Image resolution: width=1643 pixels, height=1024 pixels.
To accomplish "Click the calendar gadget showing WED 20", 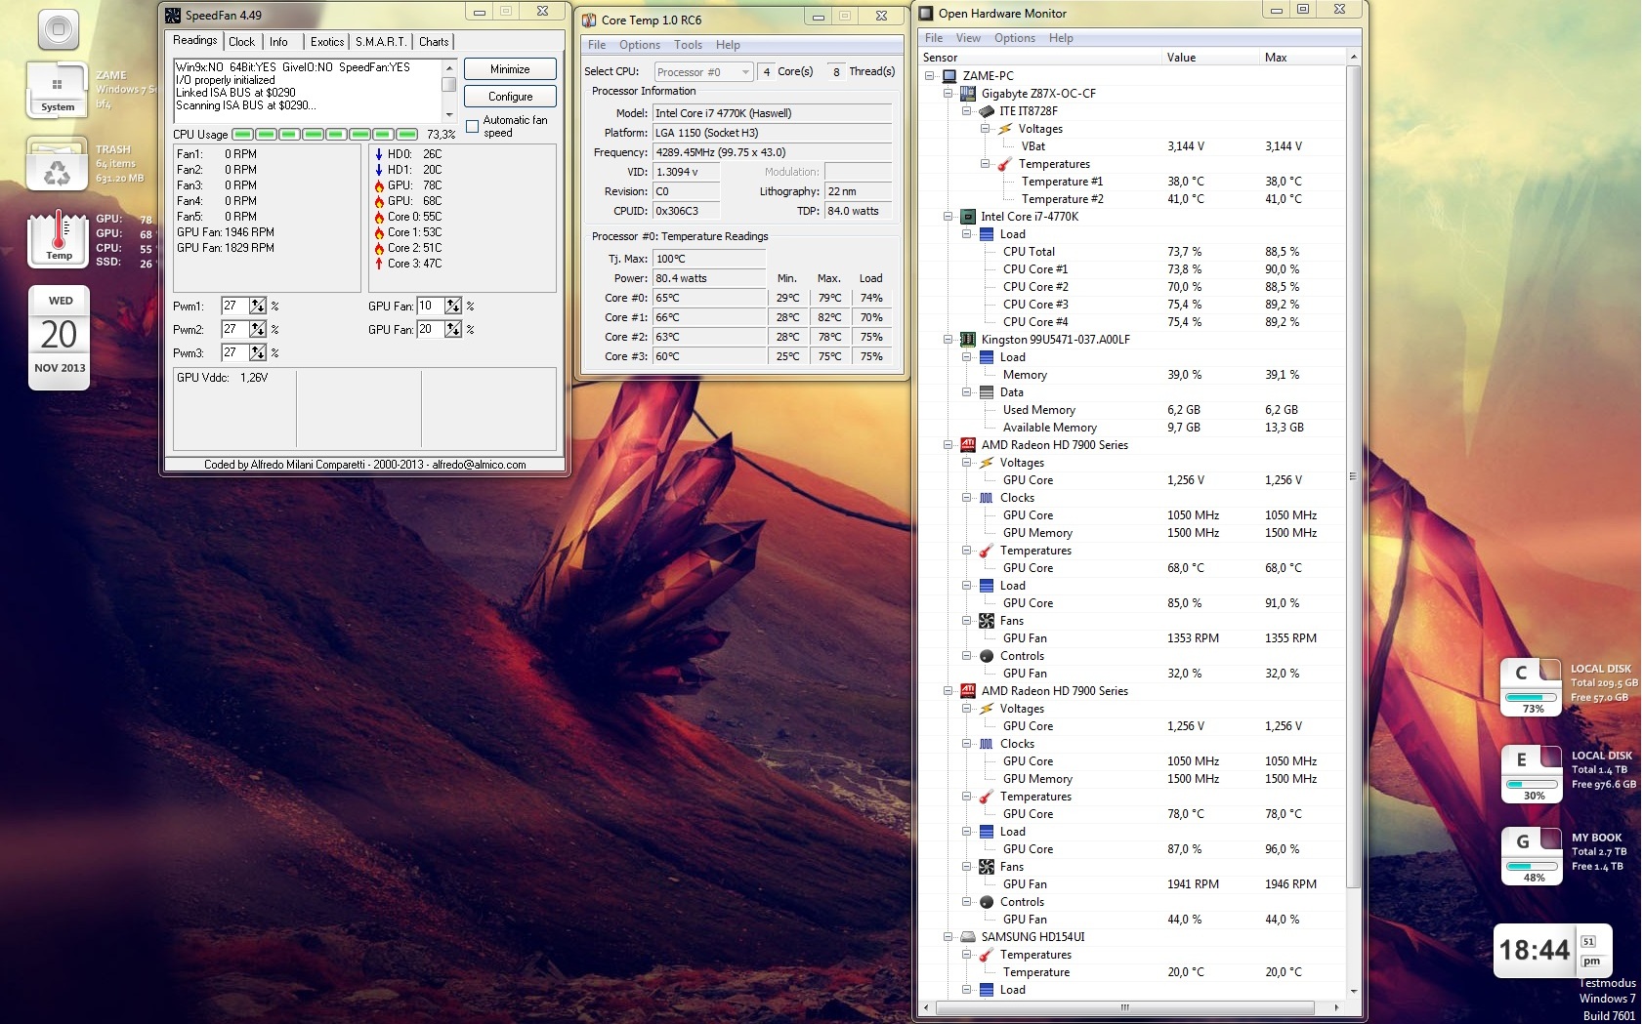I will tap(60, 337).
